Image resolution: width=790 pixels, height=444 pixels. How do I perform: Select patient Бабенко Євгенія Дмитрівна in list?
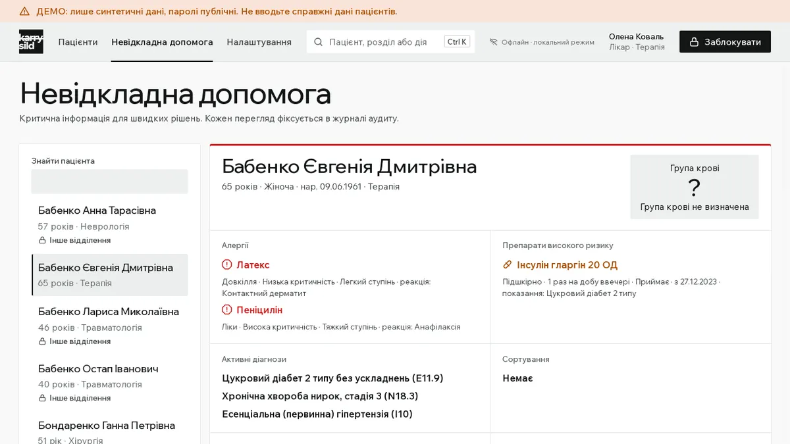tap(109, 275)
